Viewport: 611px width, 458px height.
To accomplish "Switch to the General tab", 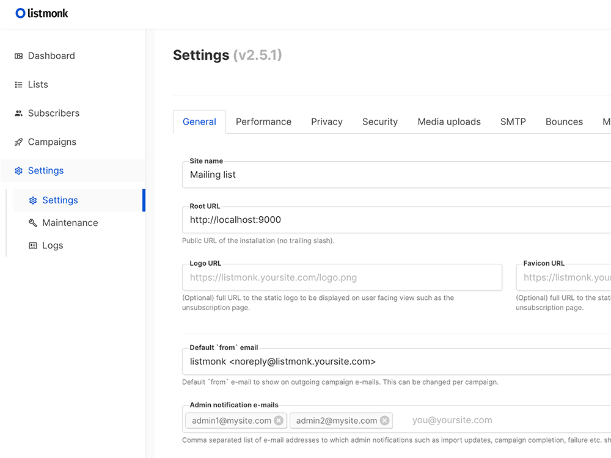I will point(200,122).
